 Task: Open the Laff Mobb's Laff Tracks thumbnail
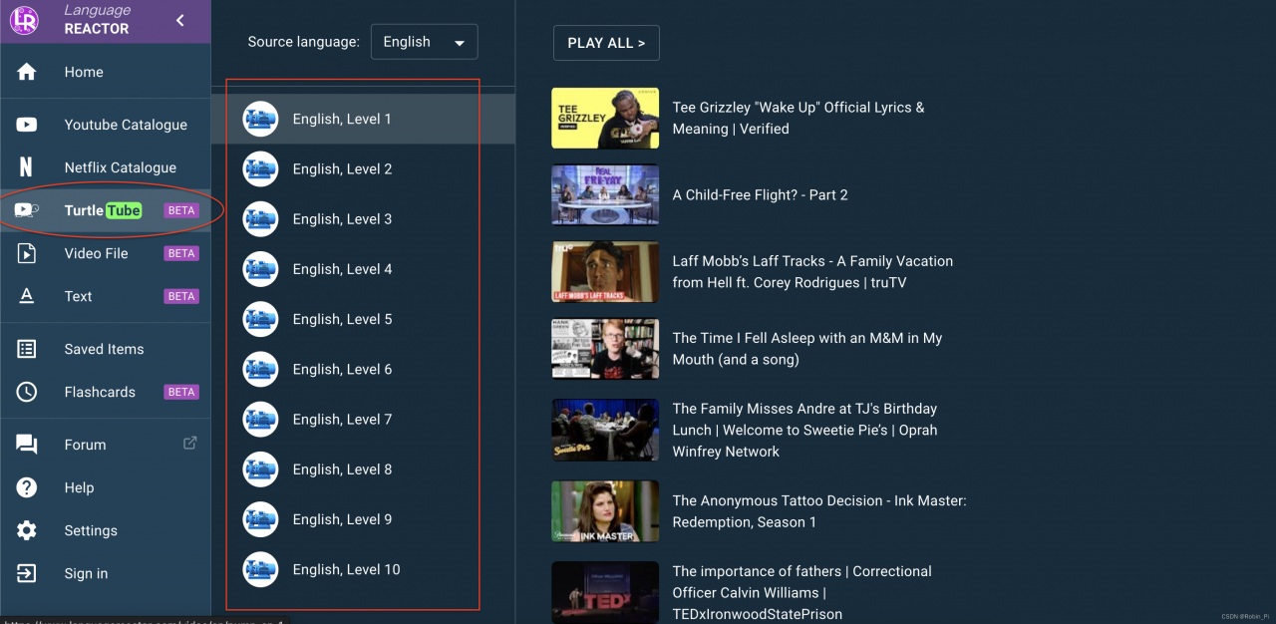point(605,271)
